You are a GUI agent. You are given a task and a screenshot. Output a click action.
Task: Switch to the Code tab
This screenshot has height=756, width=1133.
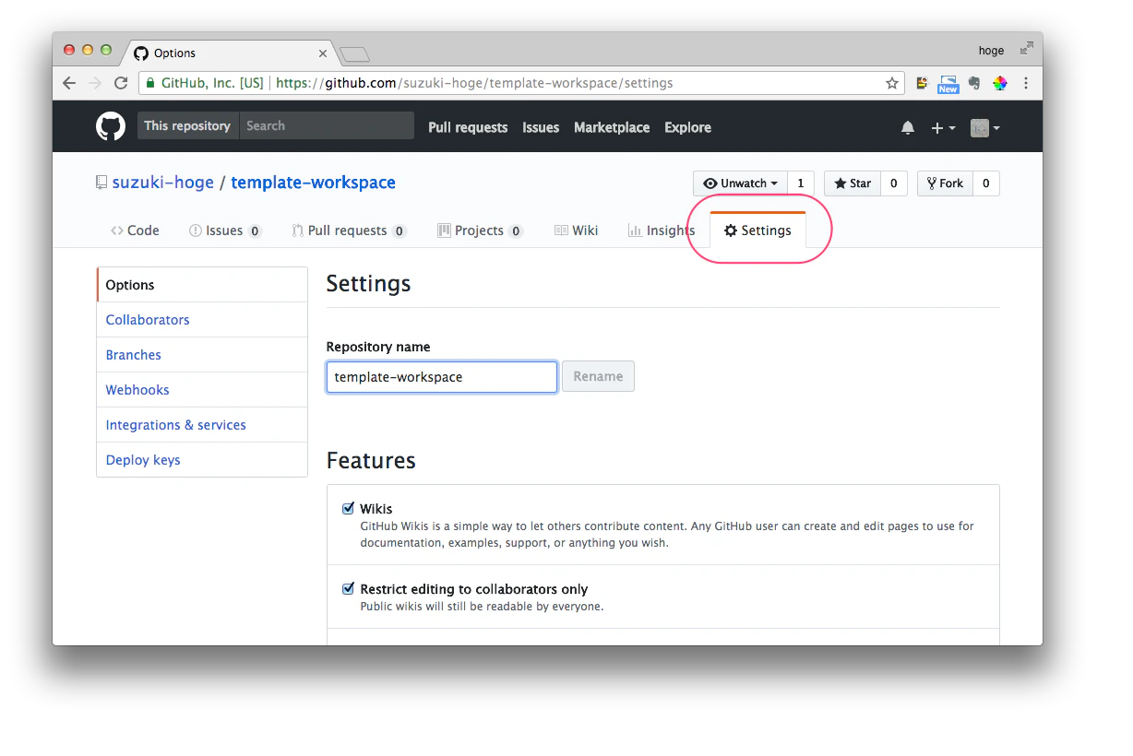coord(135,230)
